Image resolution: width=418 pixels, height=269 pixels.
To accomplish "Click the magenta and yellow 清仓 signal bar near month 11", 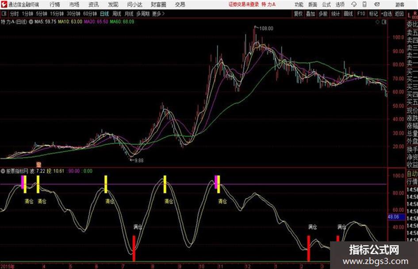I will pyautogui.click(x=217, y=184).
